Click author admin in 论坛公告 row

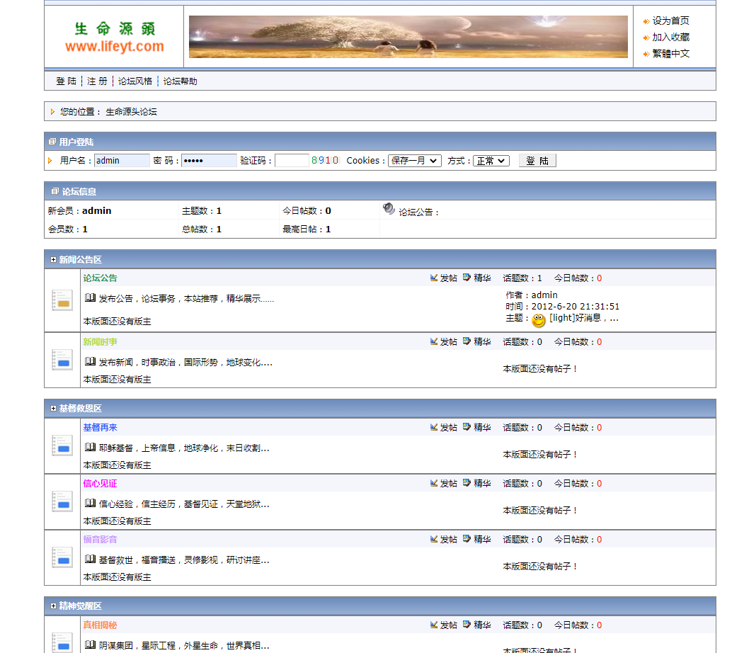[544, 295]
